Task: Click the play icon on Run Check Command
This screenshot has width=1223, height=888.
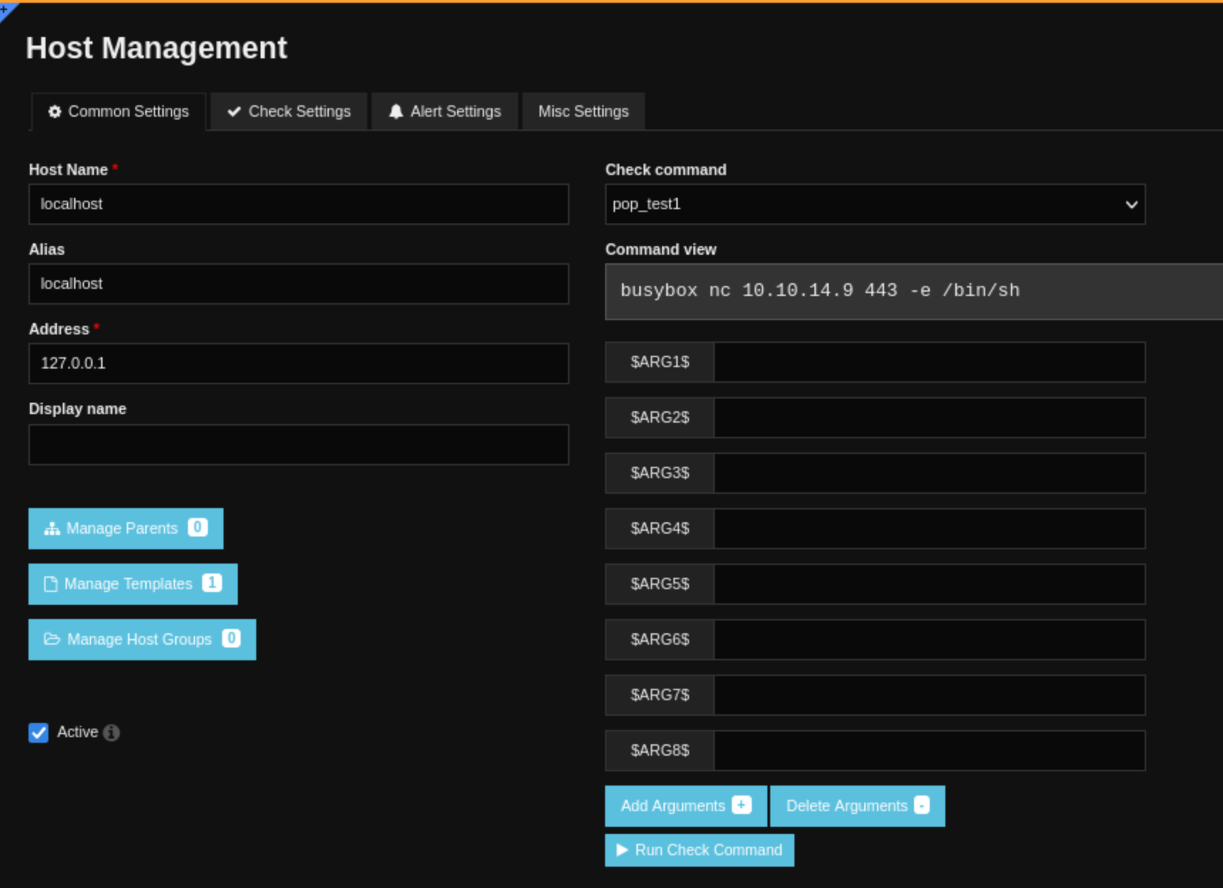Action: point(622,850)
